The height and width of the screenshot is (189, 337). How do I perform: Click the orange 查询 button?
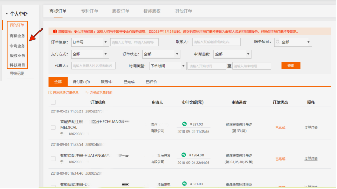point(291,66)
